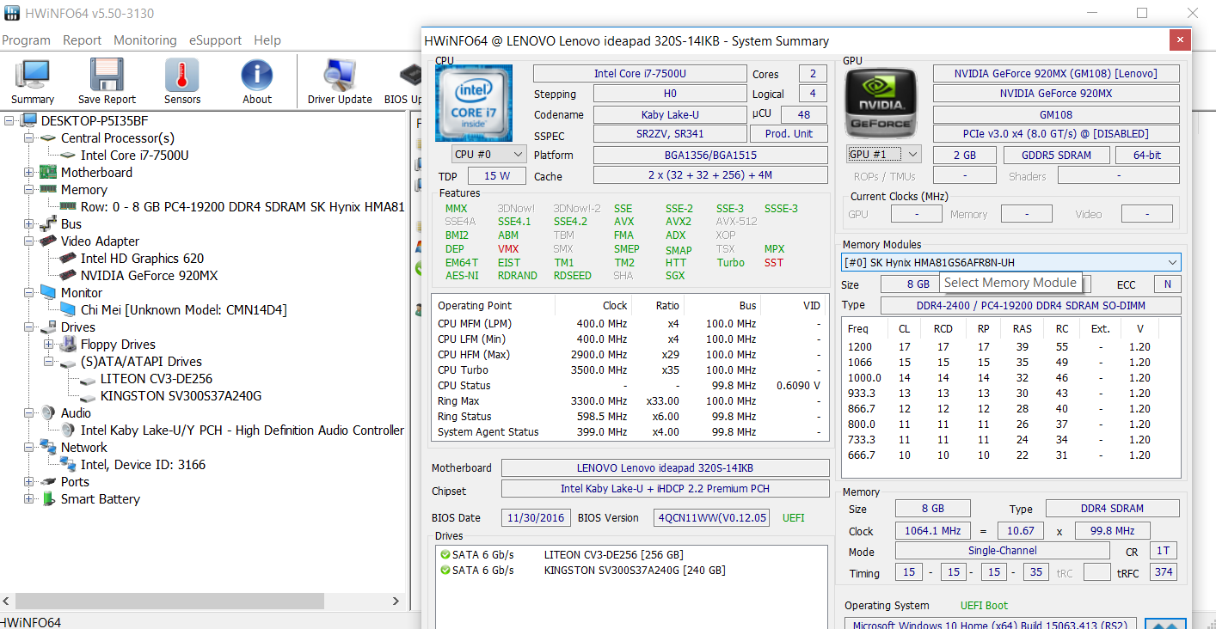Open the Sensors thermometer icon

(x=182, y=81)
